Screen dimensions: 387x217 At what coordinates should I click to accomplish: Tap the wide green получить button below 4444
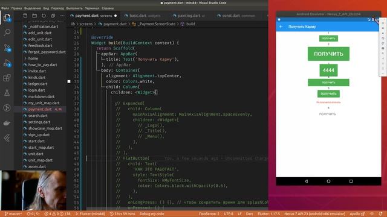coord(328,83)
